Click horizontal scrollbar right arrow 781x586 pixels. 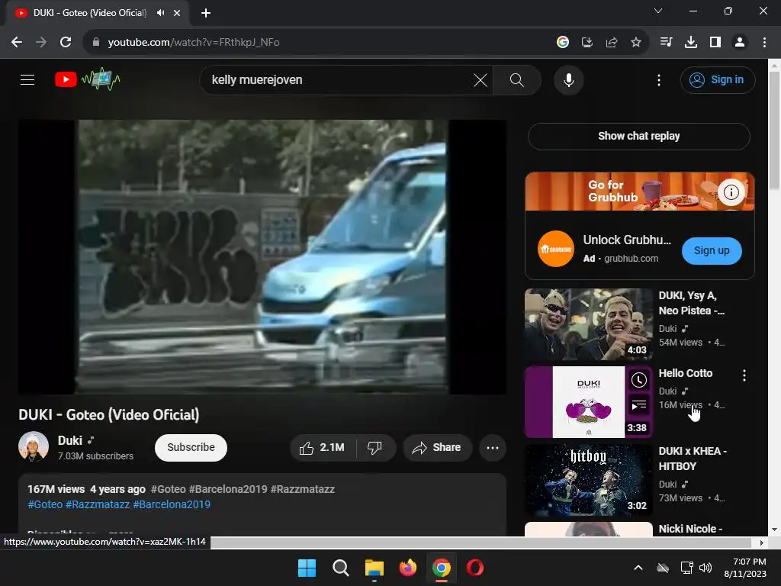pyautogui.click(x=762, y=543)
